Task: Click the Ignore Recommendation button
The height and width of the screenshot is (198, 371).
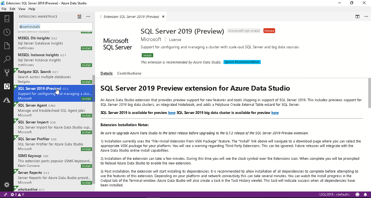Action: click(x=242, y=62)
